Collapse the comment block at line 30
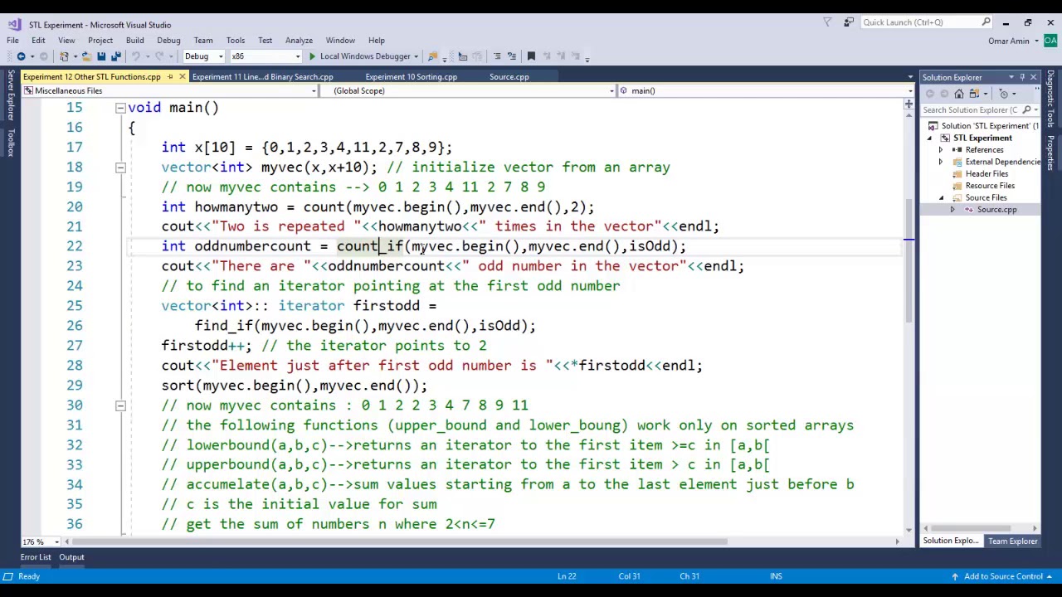 (120, 405)
